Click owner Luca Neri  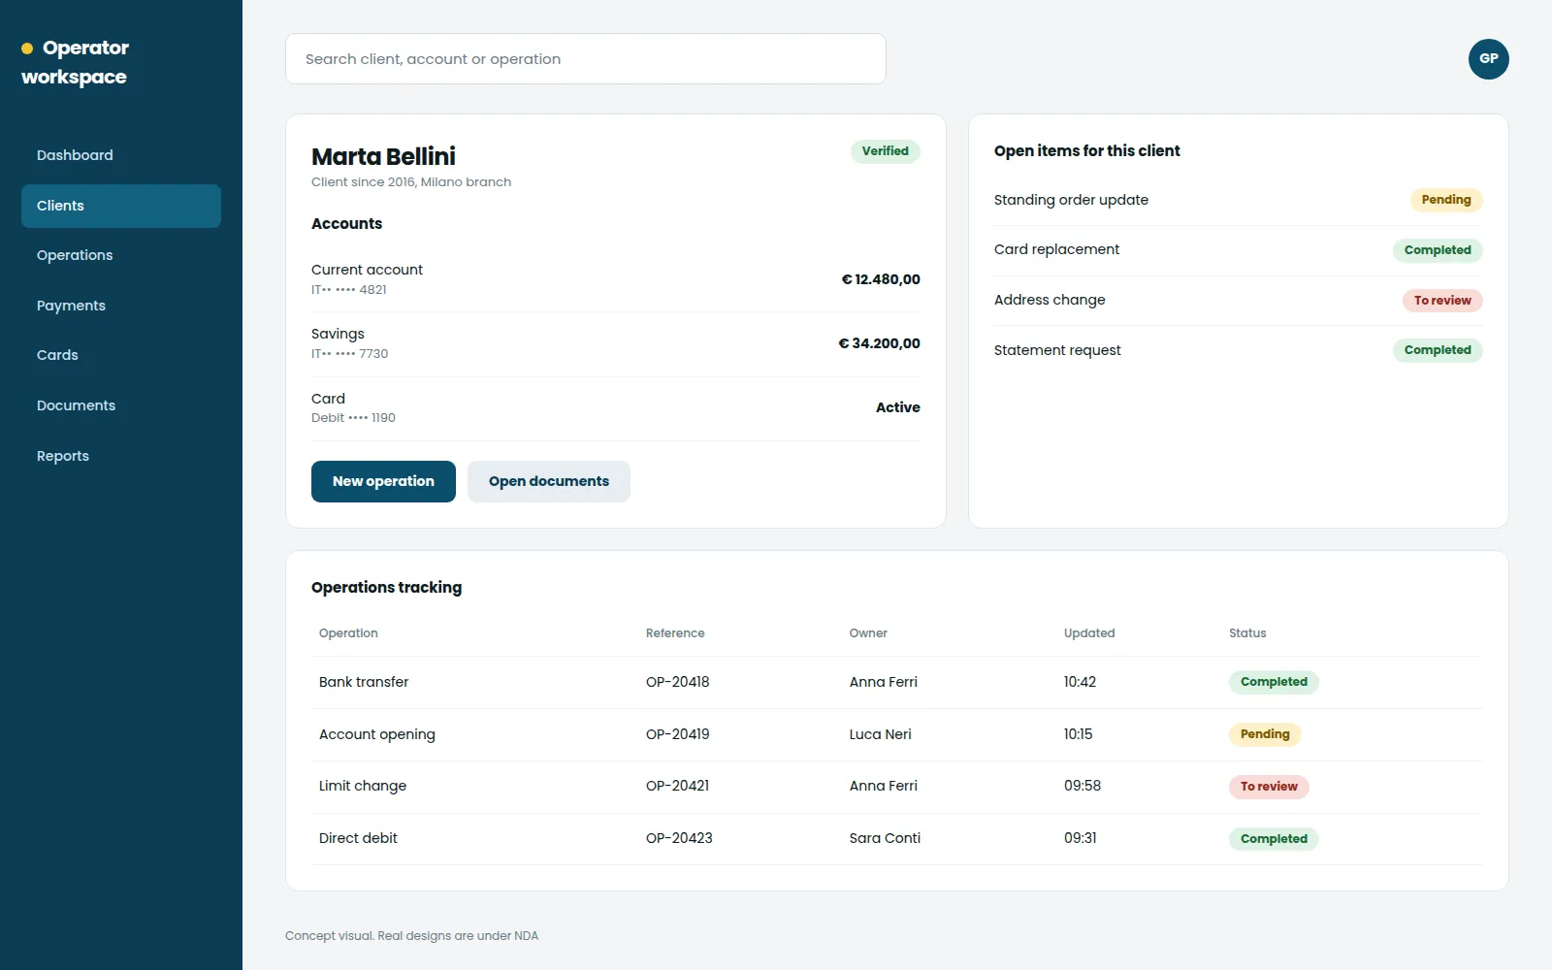click(881, 734)
